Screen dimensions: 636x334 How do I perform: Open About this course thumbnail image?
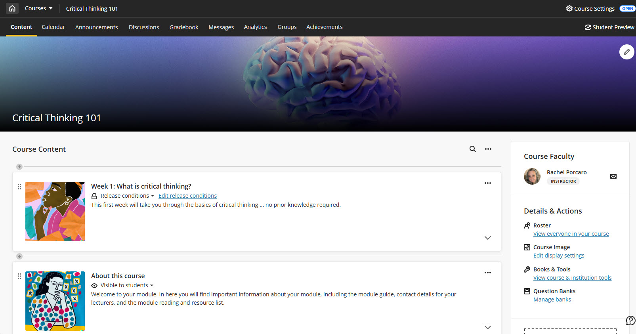[x=55, y=301]
